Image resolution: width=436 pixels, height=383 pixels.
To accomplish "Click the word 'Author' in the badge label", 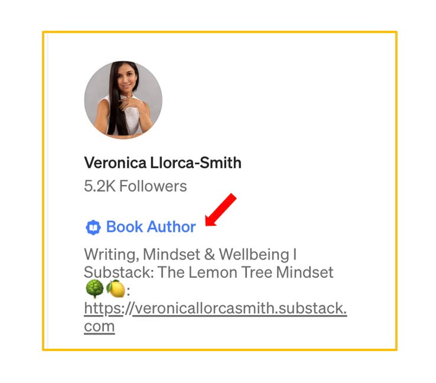I will coord(171,227).
